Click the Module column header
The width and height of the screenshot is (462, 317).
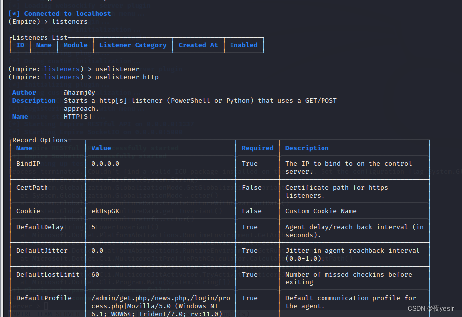(75, 45)
